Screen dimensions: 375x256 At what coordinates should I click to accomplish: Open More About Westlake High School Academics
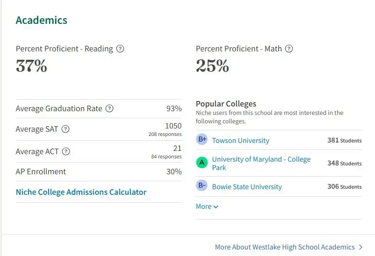coord(285,247)
